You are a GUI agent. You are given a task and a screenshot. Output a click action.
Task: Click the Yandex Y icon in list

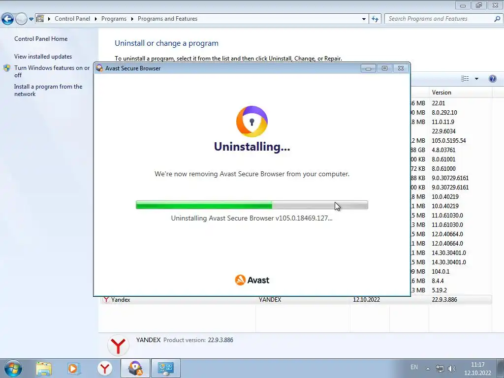tap(106, 300)
